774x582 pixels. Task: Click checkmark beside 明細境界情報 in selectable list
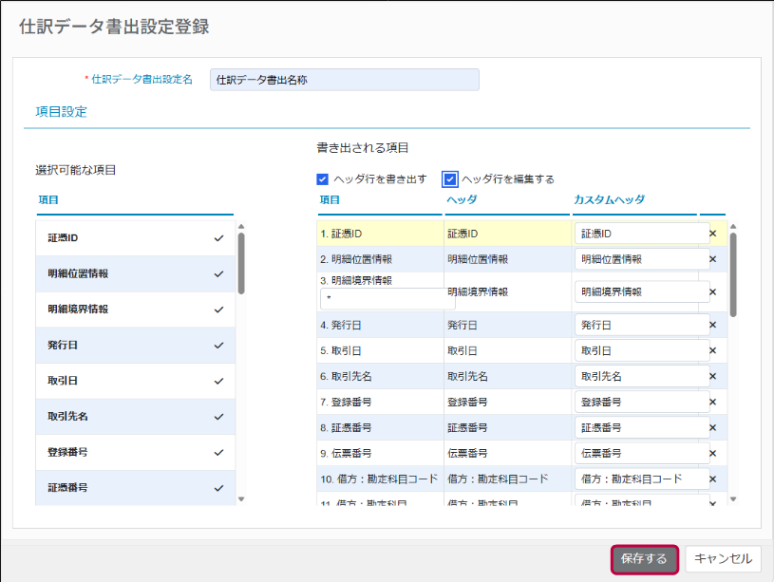coord(218,310)
